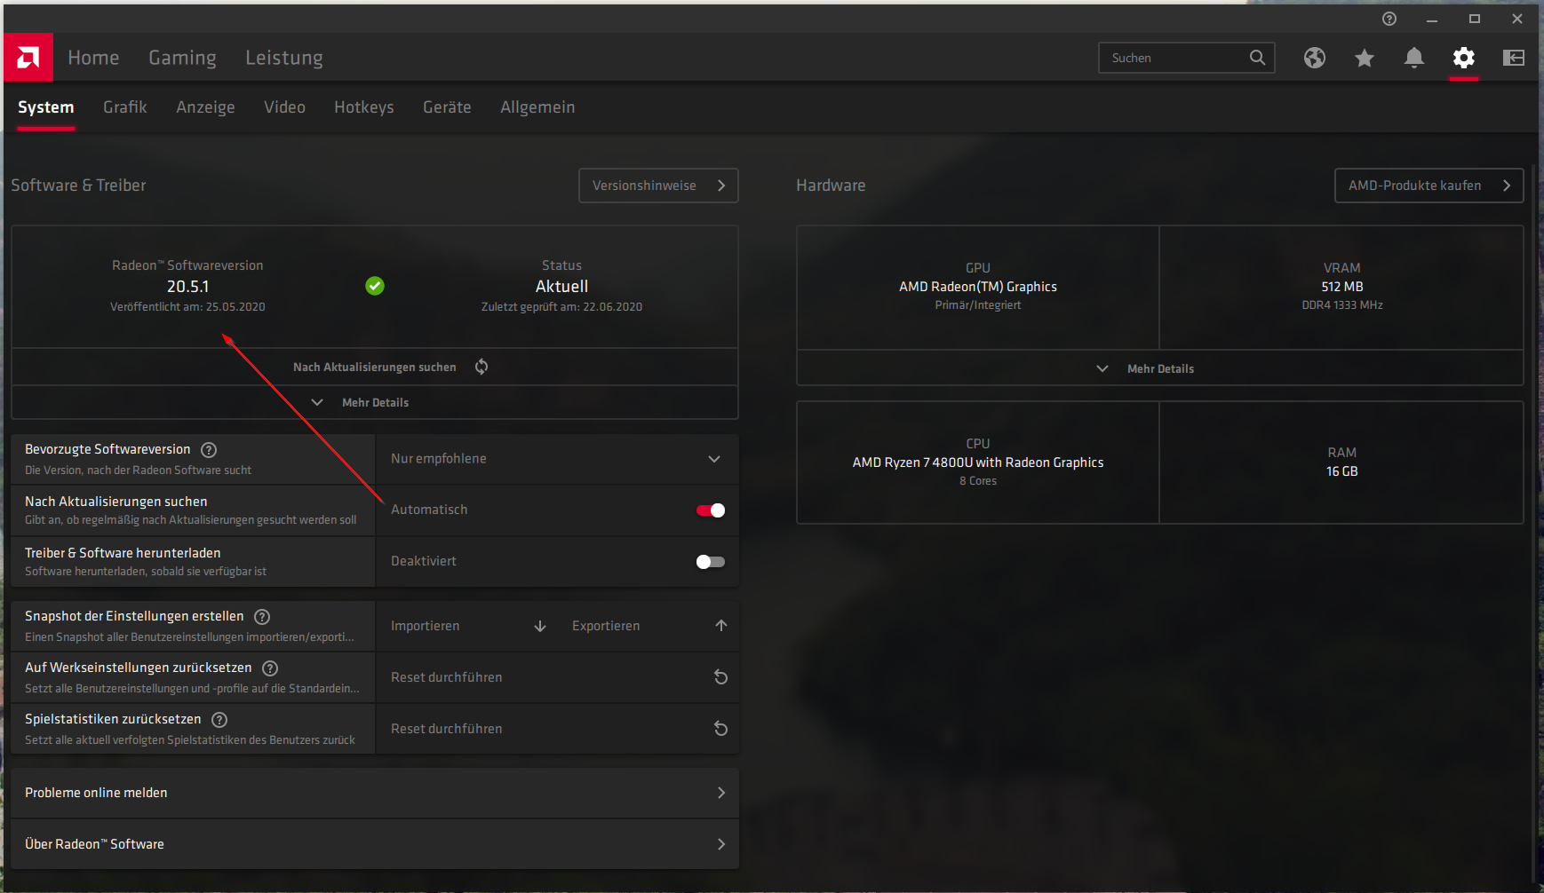Open Über Radeon Software

pyautogui.click(x=375, y=844)
